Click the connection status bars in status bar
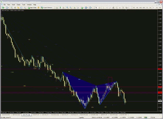The height and width of the screenshot is (119, 163). tap(146, 118)
